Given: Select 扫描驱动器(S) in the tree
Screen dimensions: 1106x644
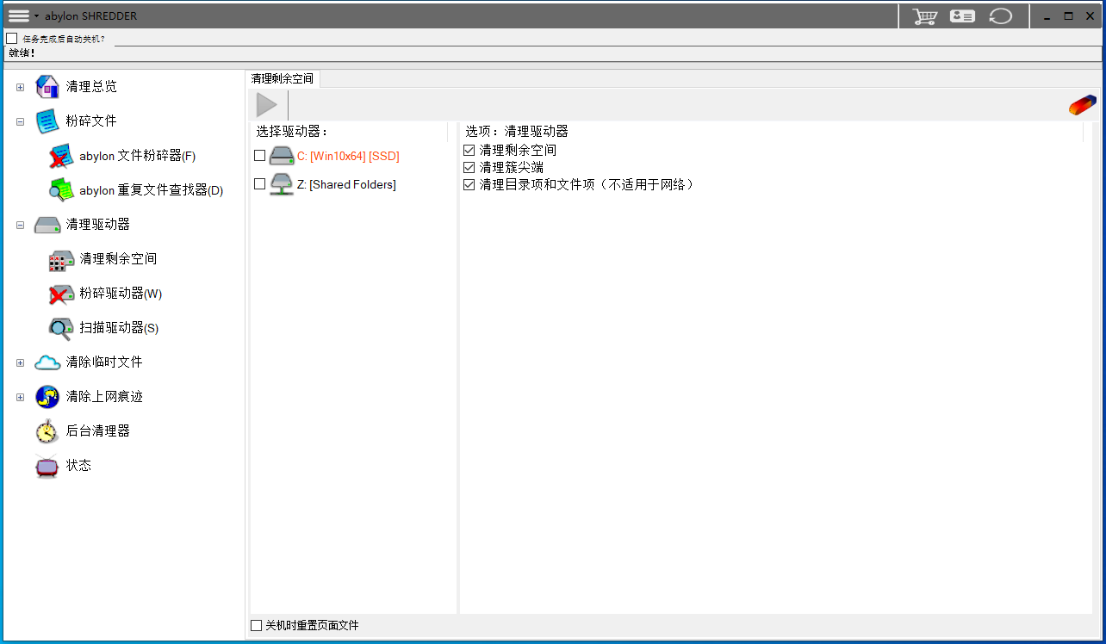Looking at the screenshot, I should point(119,328).
